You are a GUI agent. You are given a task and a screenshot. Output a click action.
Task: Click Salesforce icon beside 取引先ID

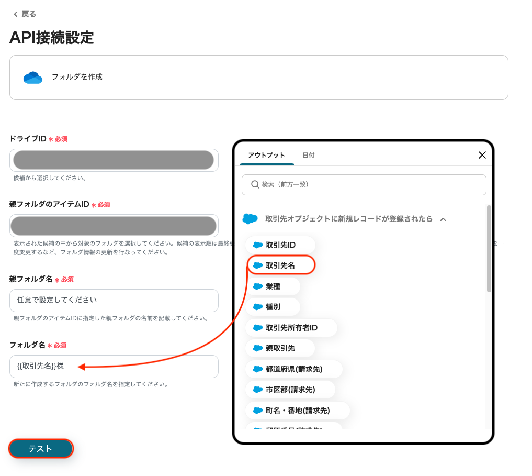pyautogui.click(x=258, y=245)
